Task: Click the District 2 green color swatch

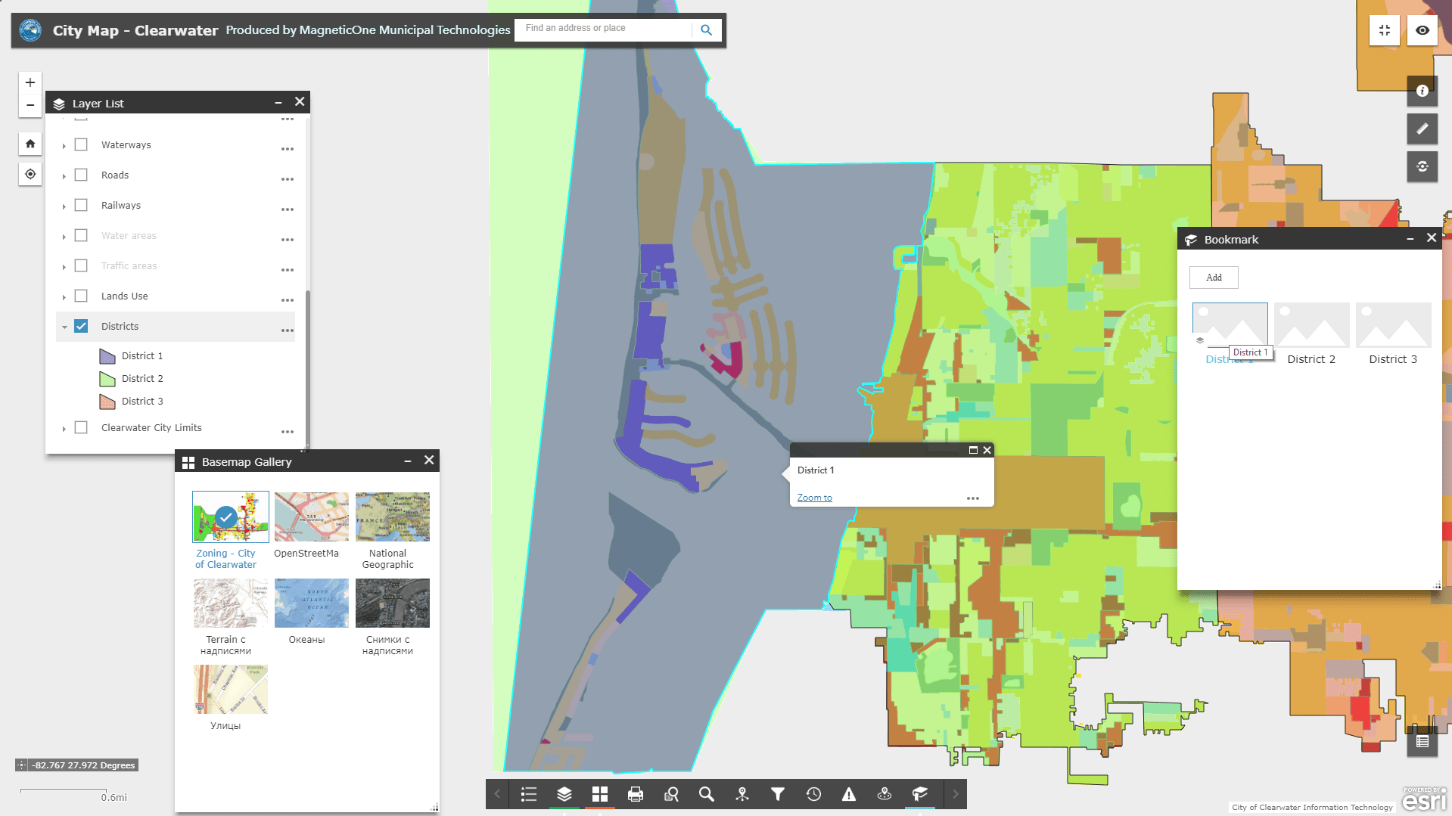Action: 106,378
